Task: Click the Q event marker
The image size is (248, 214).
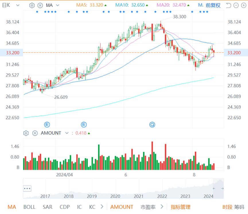Action: 152,125
